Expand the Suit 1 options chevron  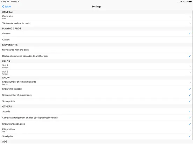coord(190,66)
